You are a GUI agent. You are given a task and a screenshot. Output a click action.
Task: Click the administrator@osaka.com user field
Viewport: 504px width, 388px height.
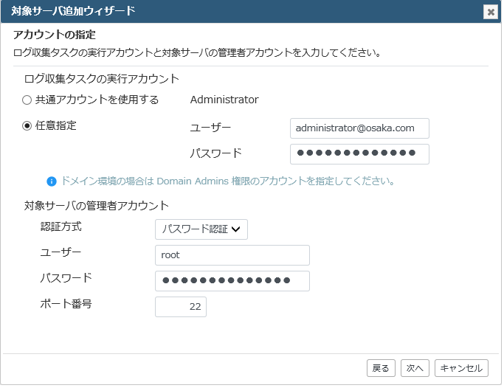coord(359,128)
